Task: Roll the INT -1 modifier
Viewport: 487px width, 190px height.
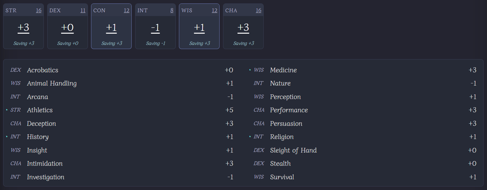Action: coord(155,28)
